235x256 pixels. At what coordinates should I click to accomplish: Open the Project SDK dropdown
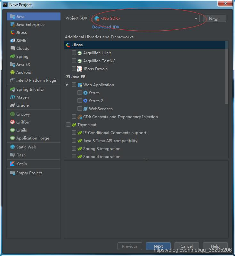[x=146, y=19]
